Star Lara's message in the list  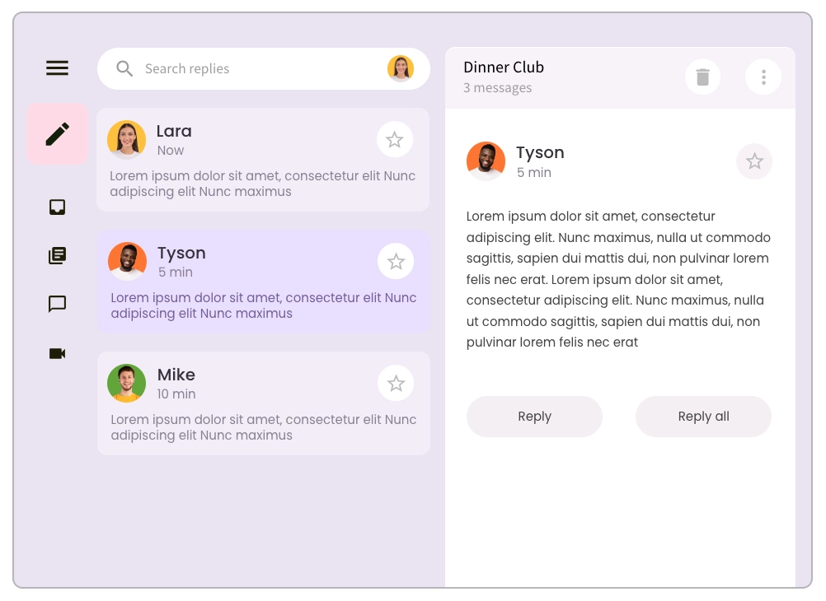[x=395, y=139]
